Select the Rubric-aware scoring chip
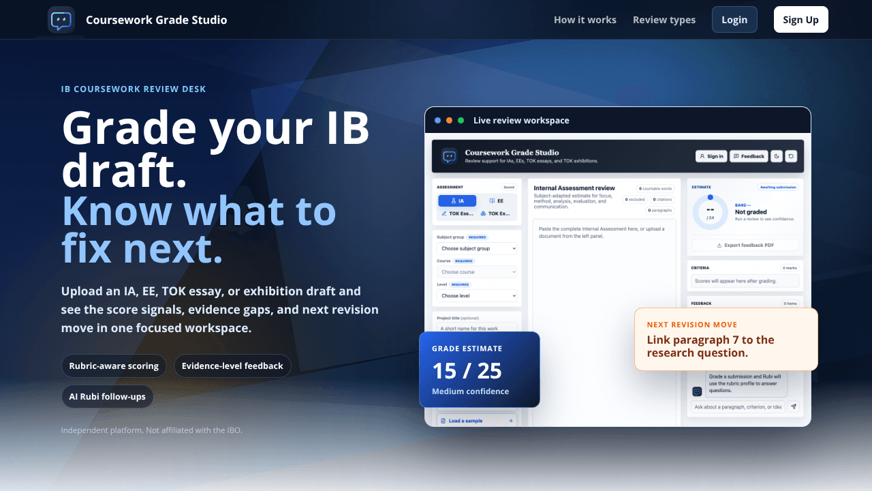This screenshot has height=491, width=872. click(x=114, y=366)
